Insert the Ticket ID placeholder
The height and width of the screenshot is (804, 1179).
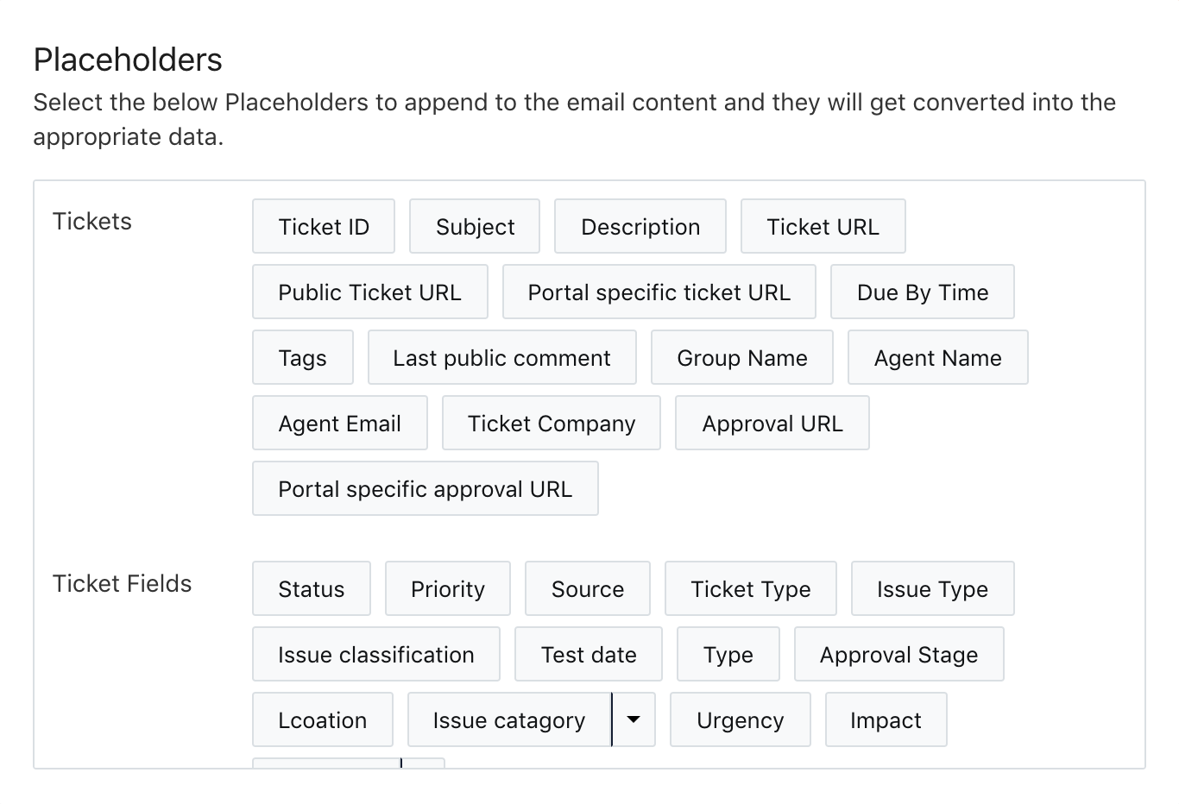[324, 226]
